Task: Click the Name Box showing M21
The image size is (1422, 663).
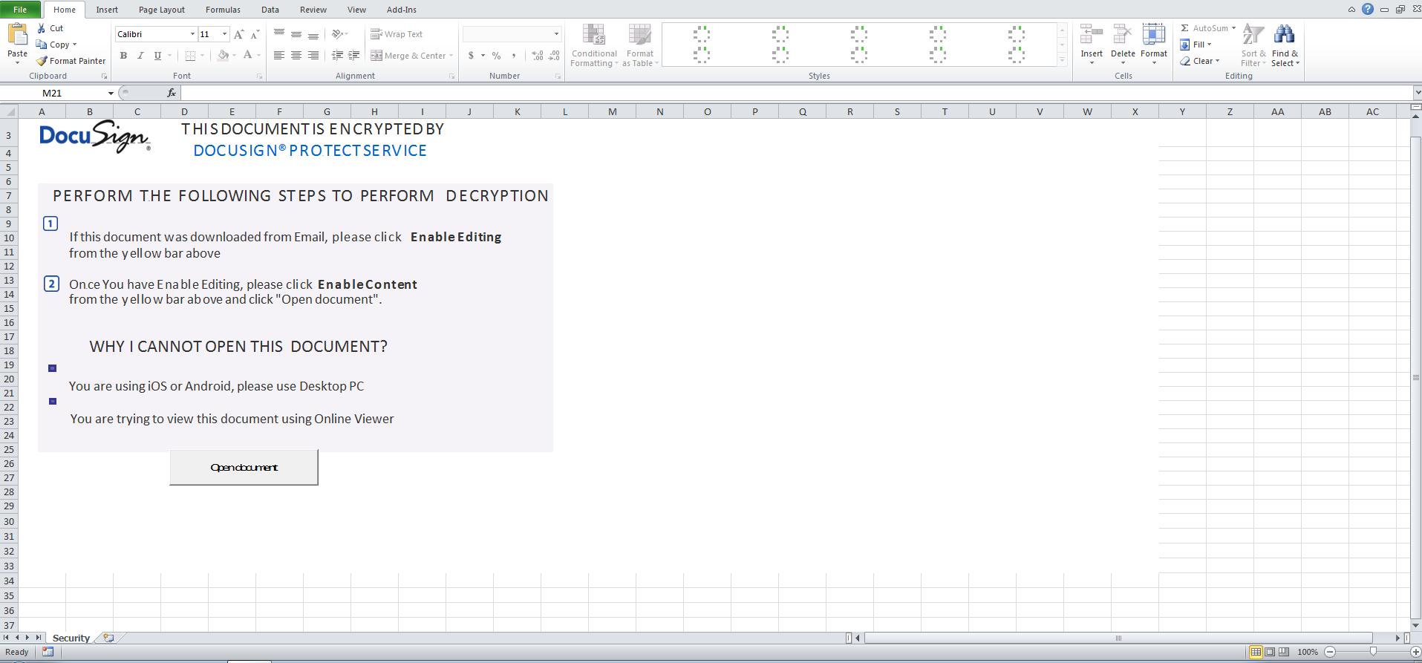Action: tap(53, 93)
